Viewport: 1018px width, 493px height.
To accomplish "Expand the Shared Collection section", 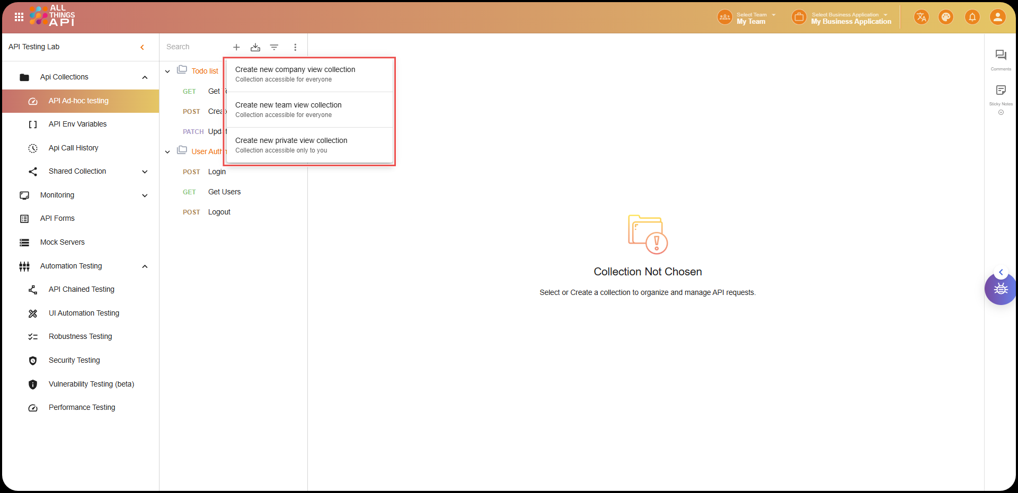I will point(145,172).
